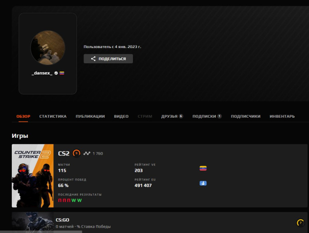Click the blue EU icon in the РЕЙТИНГ EU row
This screenshot has width=309, height=233.
click(x=203, y=183)
